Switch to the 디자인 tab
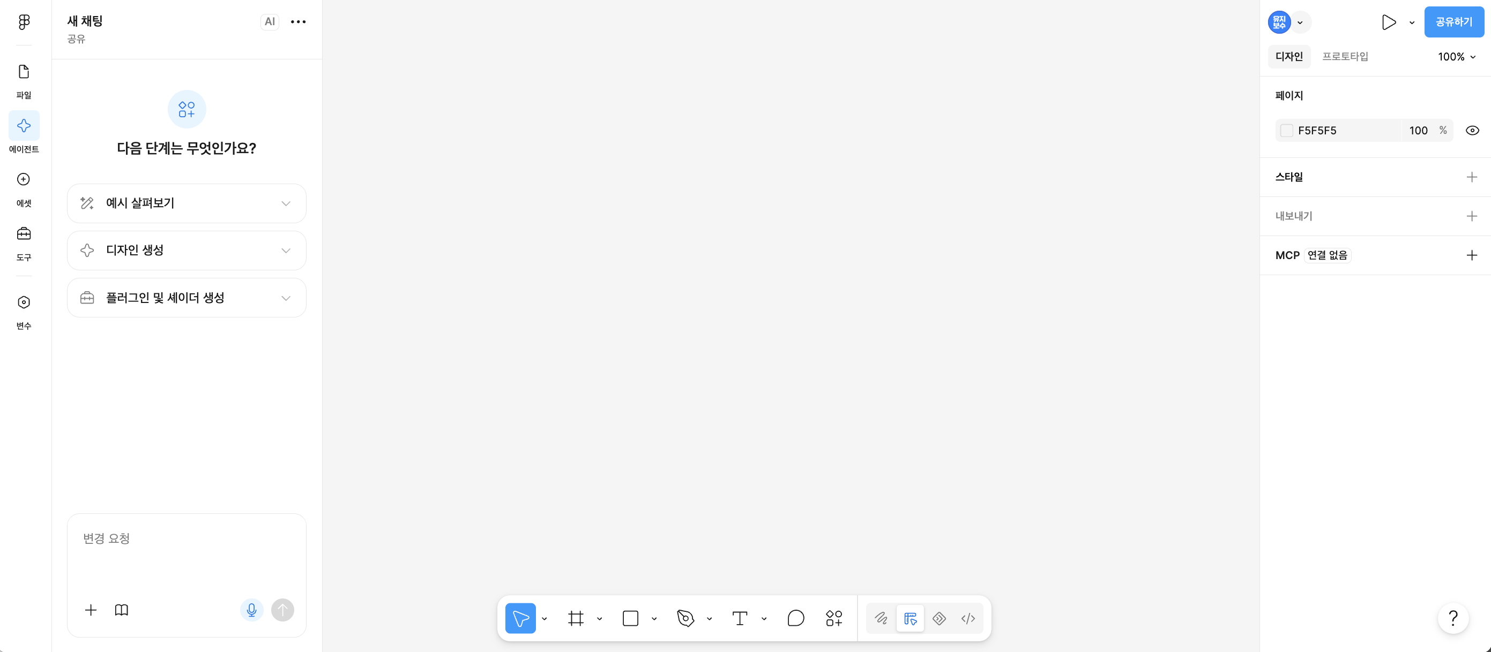 point(1289,57)
